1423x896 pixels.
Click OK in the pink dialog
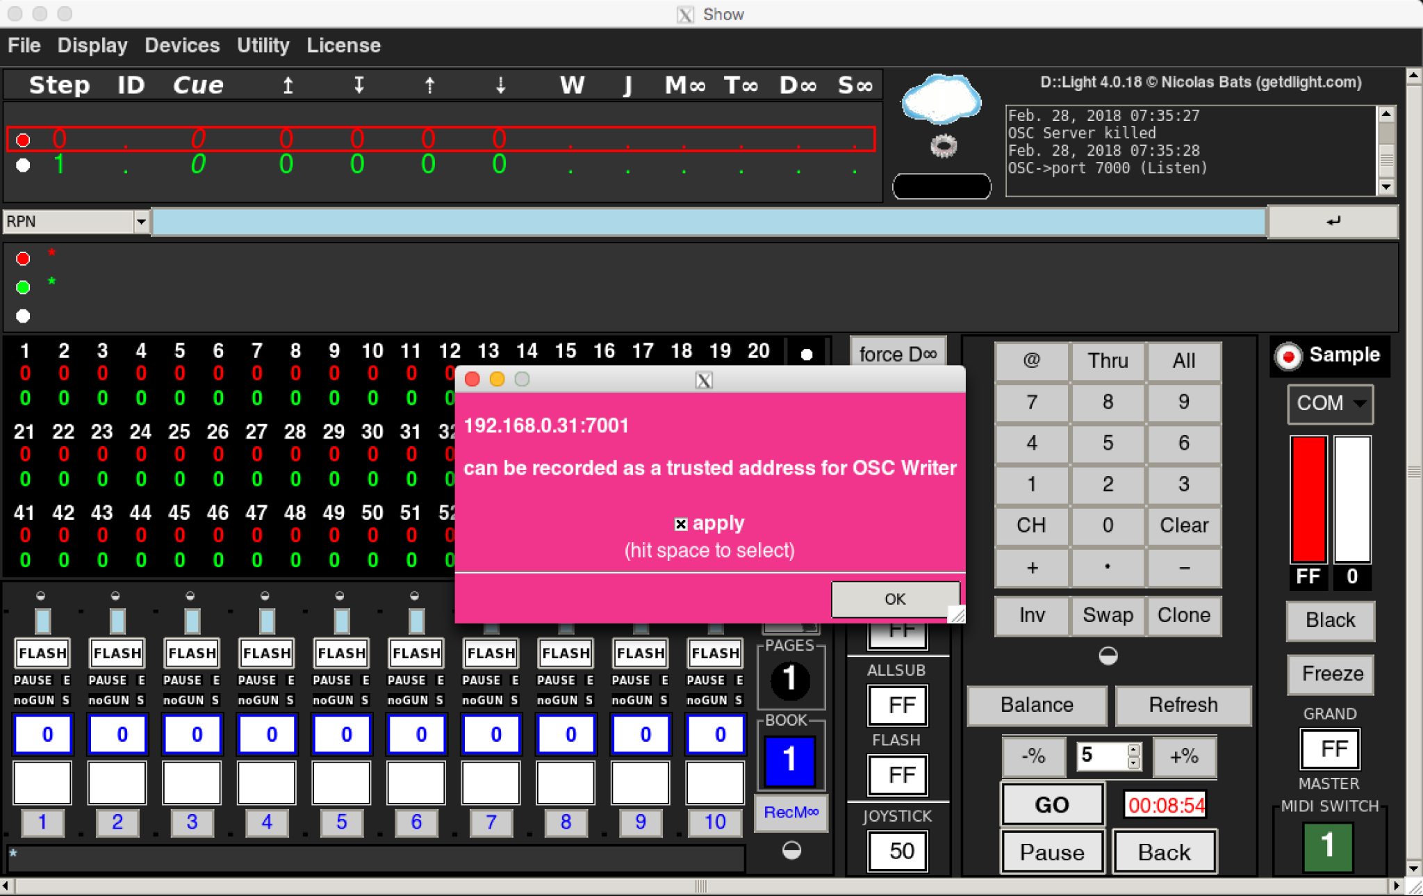tap(894, 598)
